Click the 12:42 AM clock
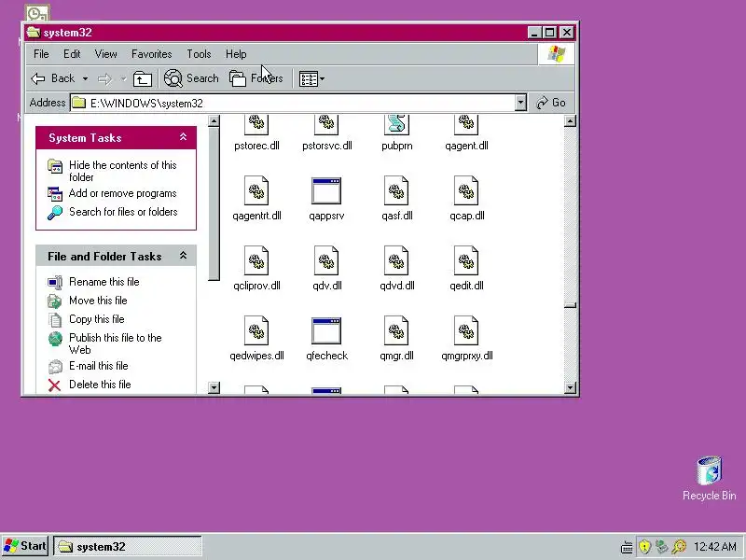 [715, 546]
